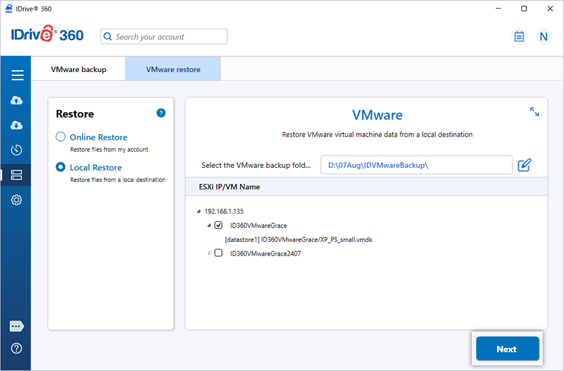Select the XP_PS_small.vmdk datastore entry
The image size is (564, 371).
coord(298,239)
